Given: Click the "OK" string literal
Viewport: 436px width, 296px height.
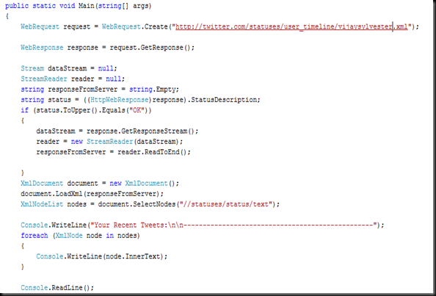Looking at the screenshot, I should pyautogui.click(x=137, y=110).
